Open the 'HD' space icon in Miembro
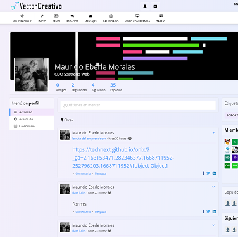 click(227, 158)
